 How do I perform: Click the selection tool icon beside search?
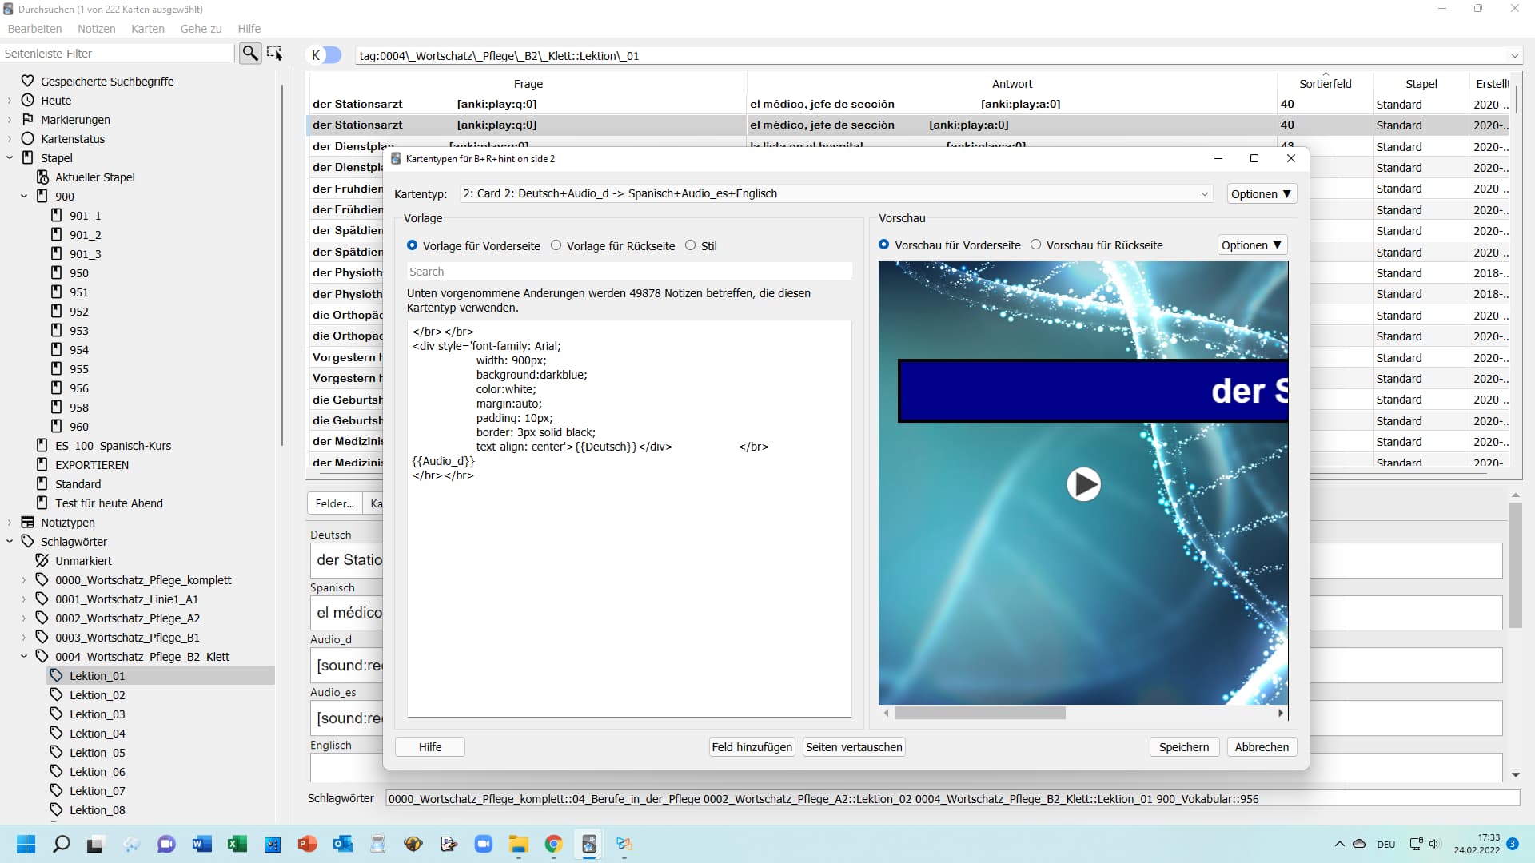click(274, 54)
